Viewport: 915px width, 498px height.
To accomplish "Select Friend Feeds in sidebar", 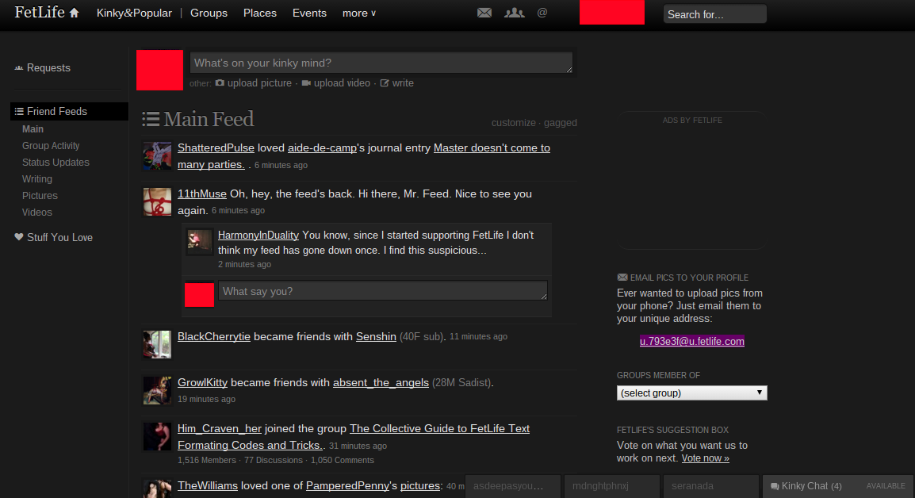I will tap(69, 112).
